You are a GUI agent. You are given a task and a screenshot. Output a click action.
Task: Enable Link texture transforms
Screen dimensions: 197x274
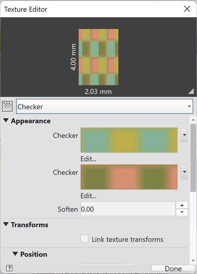coord(84,239)
